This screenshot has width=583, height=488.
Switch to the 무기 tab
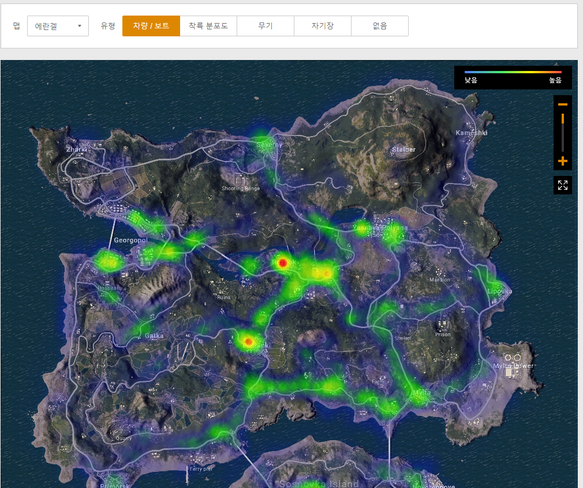(266, 26)
